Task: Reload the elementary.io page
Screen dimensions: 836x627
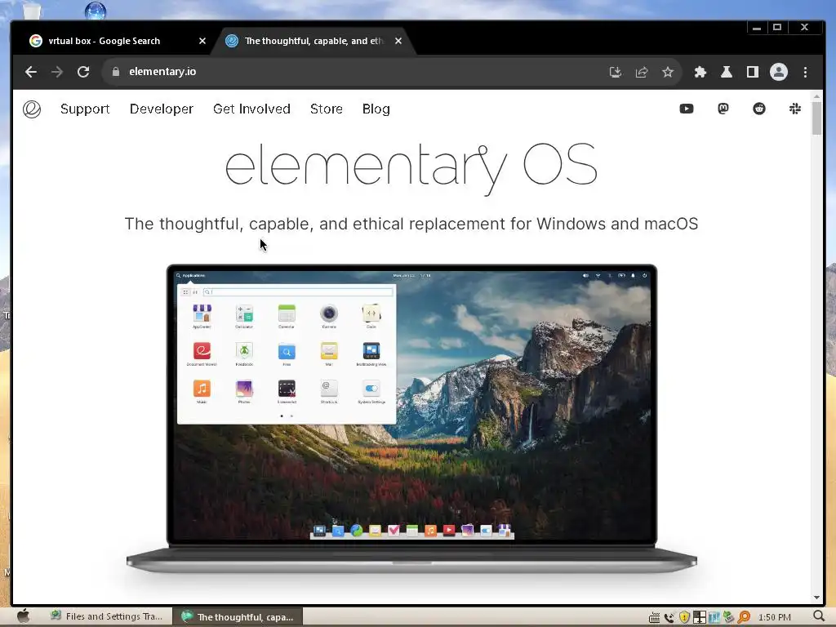Action: click(83, 72)
